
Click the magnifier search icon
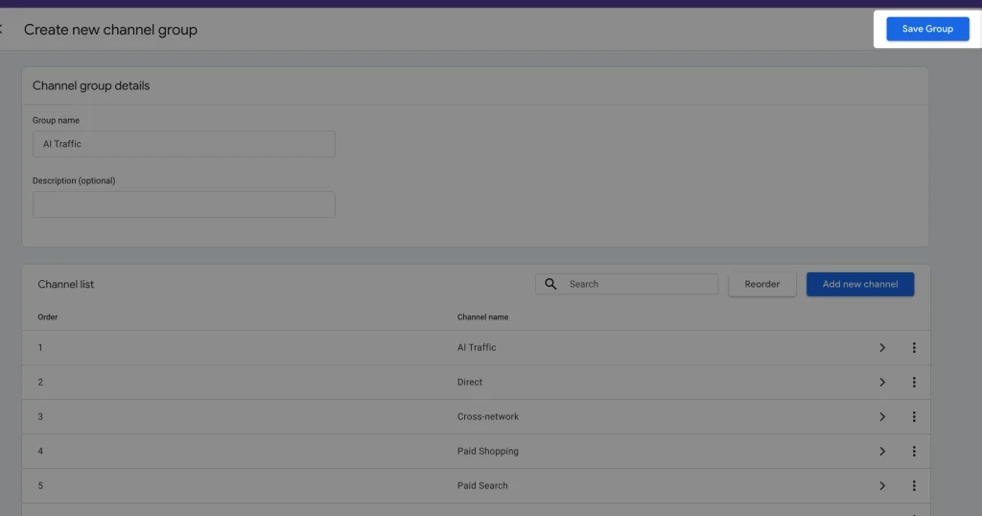tap(550, 284)
